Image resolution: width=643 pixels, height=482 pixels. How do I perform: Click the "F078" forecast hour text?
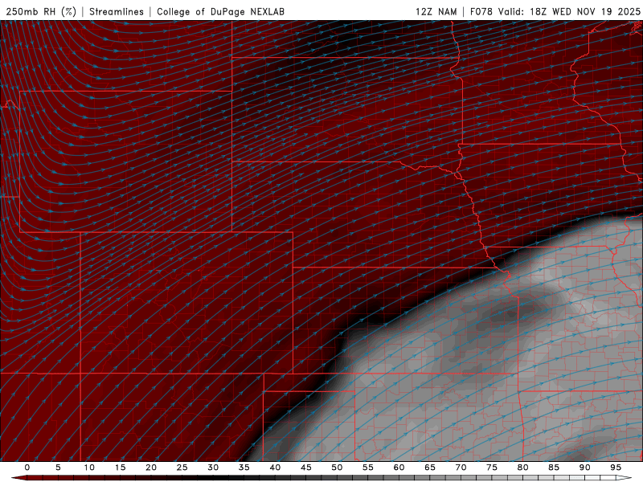click(x=481, y=11)
